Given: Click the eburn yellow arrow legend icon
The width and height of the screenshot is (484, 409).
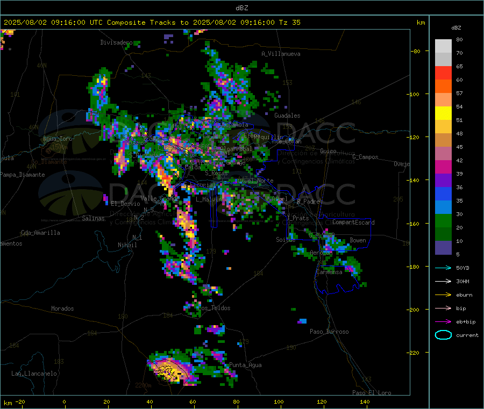Looking at the screenshot, I should coord(443,295).
